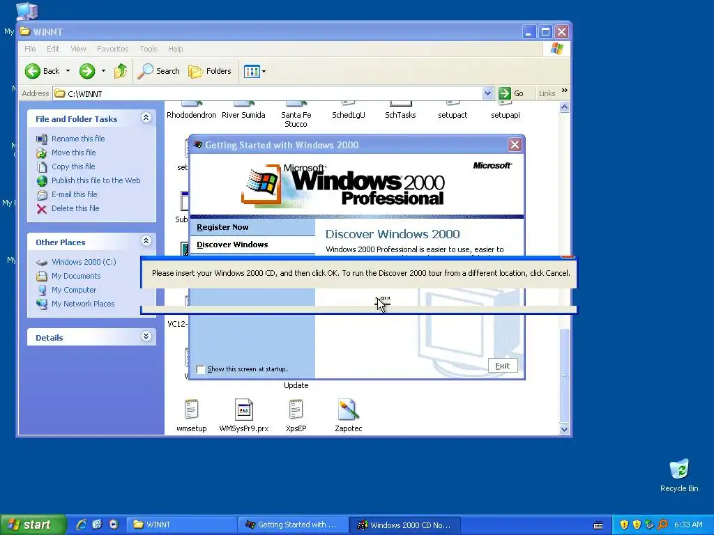
Task: Toggle the Folders pane
Action: (210, 71)
